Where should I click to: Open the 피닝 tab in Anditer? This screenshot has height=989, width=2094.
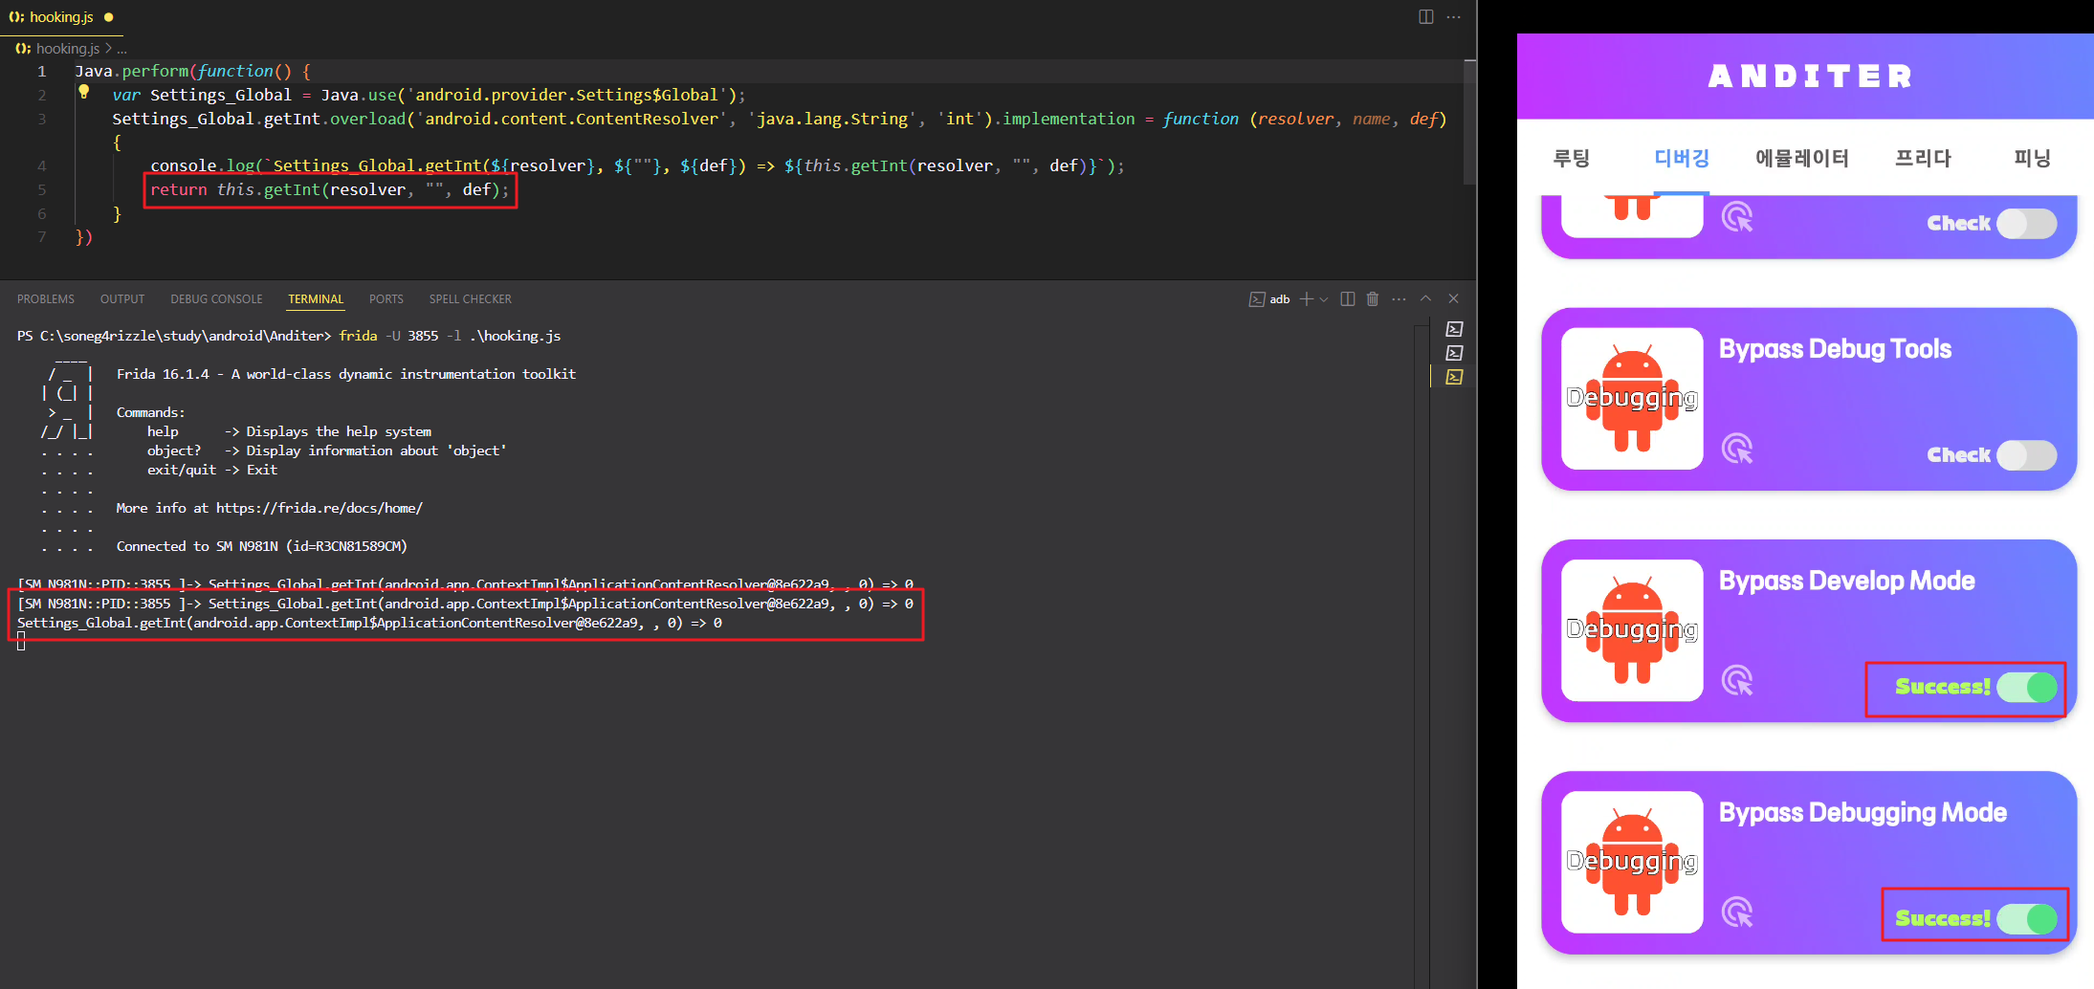[x=2033, y=158]
